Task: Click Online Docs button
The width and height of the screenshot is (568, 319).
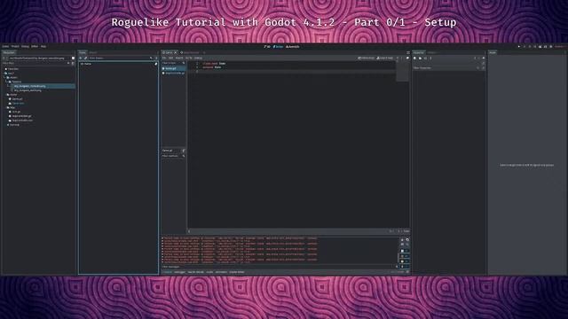Action: pyautogui.click(x=366, y=58)
